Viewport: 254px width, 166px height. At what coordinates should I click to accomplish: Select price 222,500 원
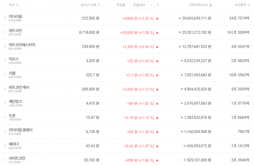coord(90,18)
